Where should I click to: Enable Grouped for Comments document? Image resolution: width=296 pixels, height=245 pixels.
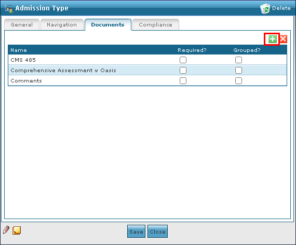point(238,81)
